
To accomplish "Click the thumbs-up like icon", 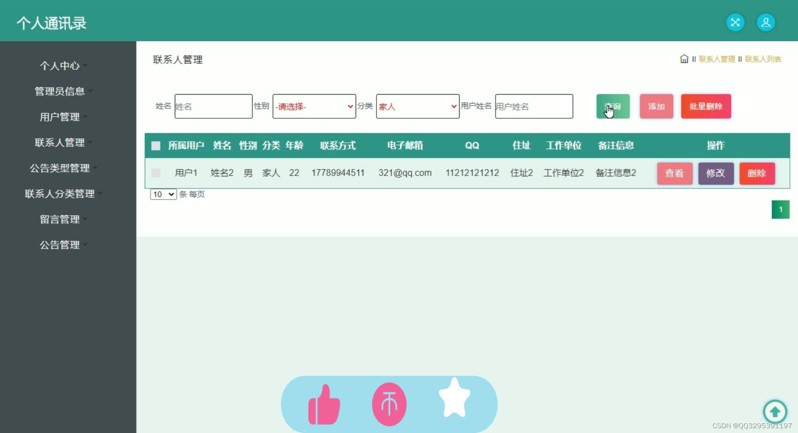I will pos(324,405).
